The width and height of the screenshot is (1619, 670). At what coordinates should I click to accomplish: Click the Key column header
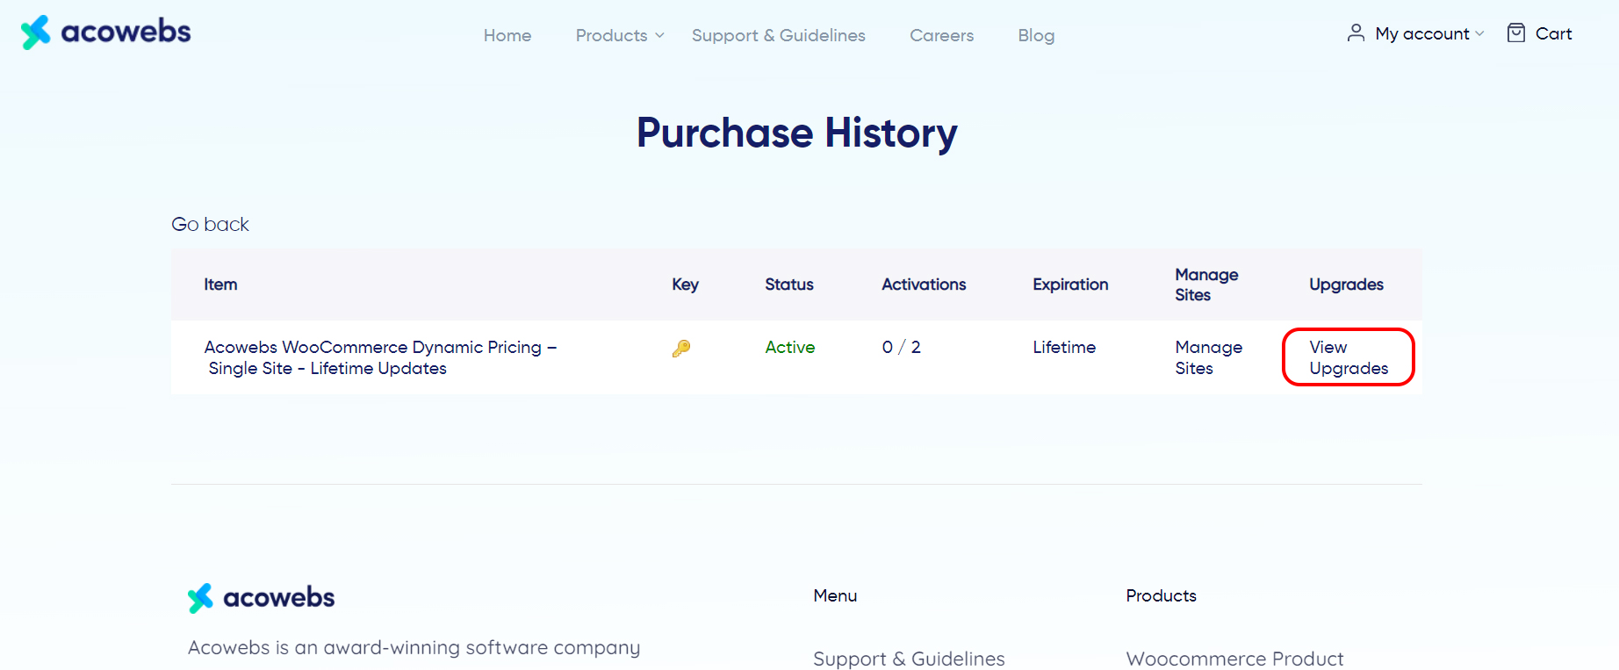coord(686,285)
